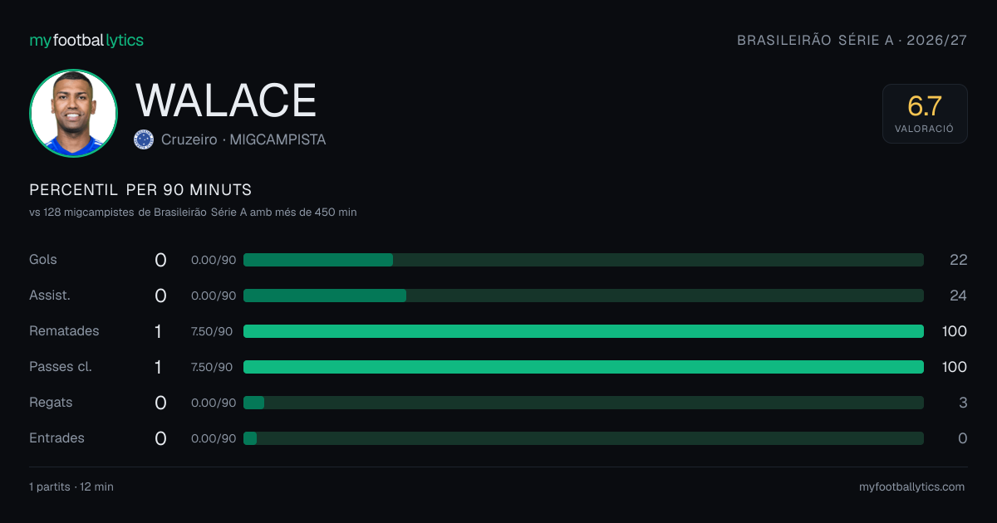
Task: Click the Cruzeiro club crest icon
Action: 144,139
